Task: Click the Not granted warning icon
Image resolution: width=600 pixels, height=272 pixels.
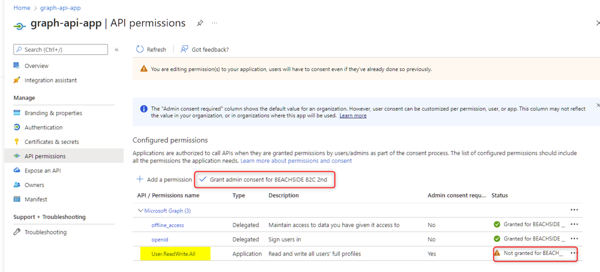Action: [496, 253]
